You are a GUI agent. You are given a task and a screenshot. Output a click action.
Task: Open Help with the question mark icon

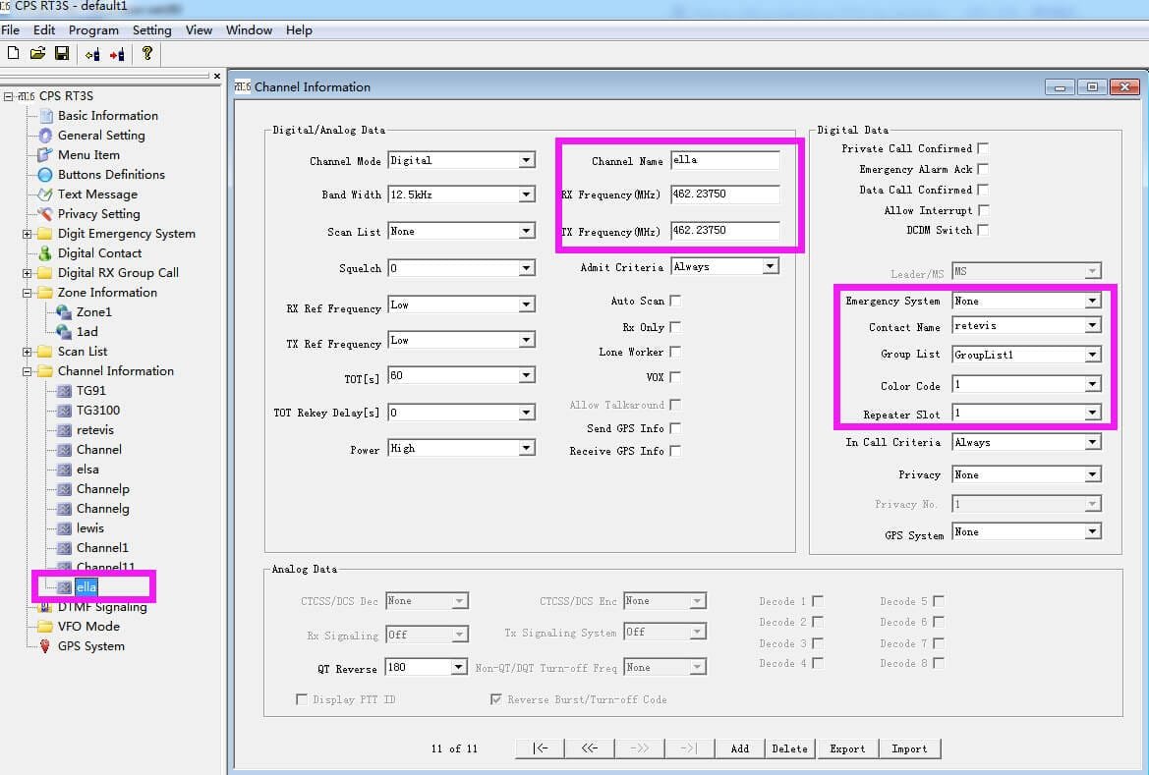coord(145,54)
